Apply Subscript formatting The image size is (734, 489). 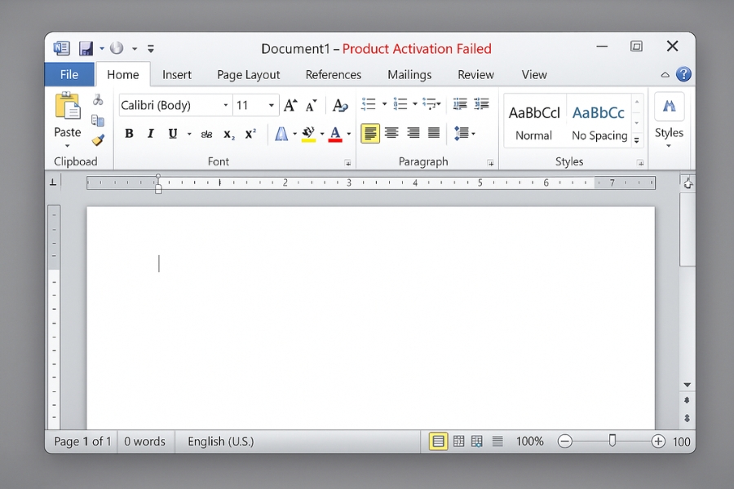tap(229, 134)
